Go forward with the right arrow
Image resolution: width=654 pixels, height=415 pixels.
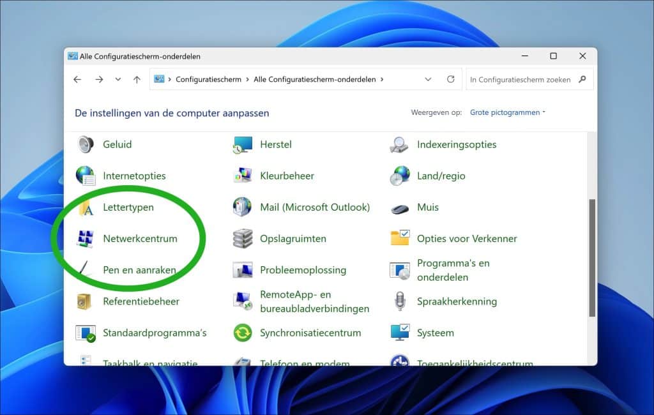(99, 79)
